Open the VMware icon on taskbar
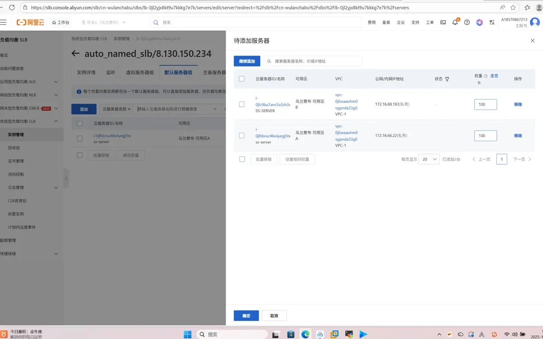This screenshot has width=543, height=339. 334,334
